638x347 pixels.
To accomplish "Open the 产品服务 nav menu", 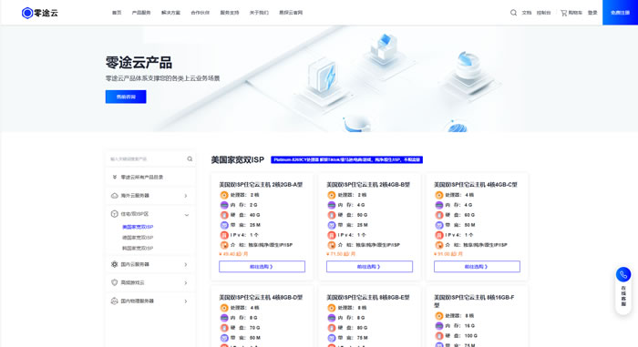I will [x=141, y=13].
